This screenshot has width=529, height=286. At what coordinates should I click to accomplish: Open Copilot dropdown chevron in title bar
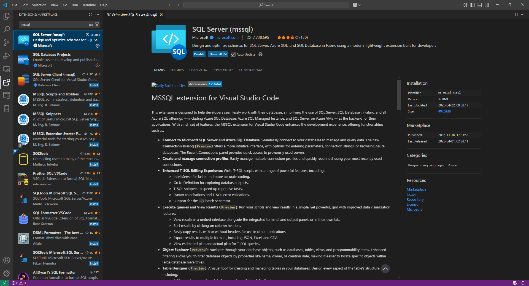click(x=359, y=5)
